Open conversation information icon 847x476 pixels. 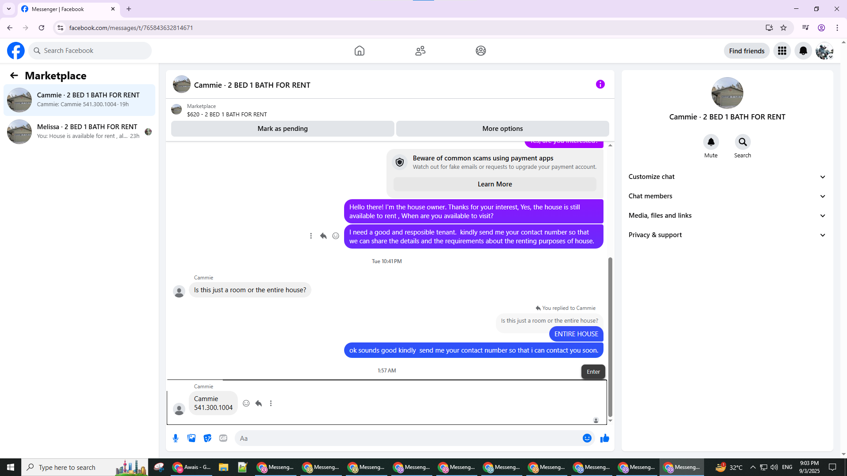600,84
